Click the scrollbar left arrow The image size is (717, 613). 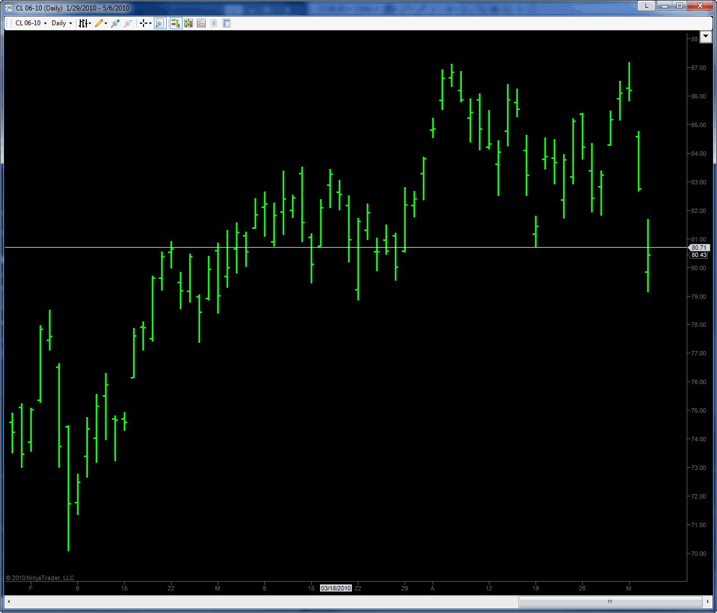point(9,601)
